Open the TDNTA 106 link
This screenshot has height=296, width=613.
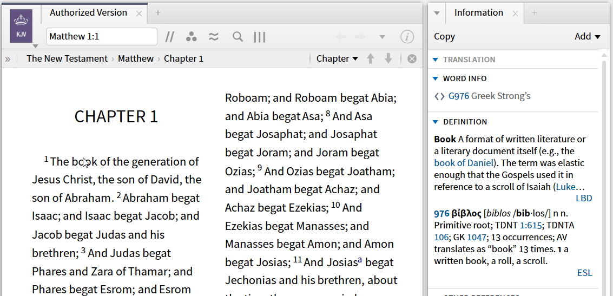[440, 237]
